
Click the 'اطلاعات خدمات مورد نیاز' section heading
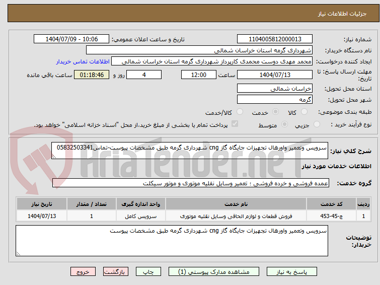pyautogui.click(x=336, y=166)
